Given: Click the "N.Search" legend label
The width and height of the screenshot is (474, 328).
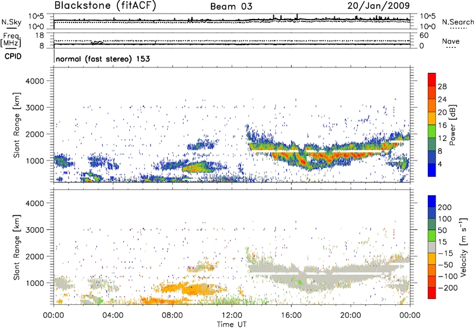Looking at the screenshot, I should (x=457, y=22).
